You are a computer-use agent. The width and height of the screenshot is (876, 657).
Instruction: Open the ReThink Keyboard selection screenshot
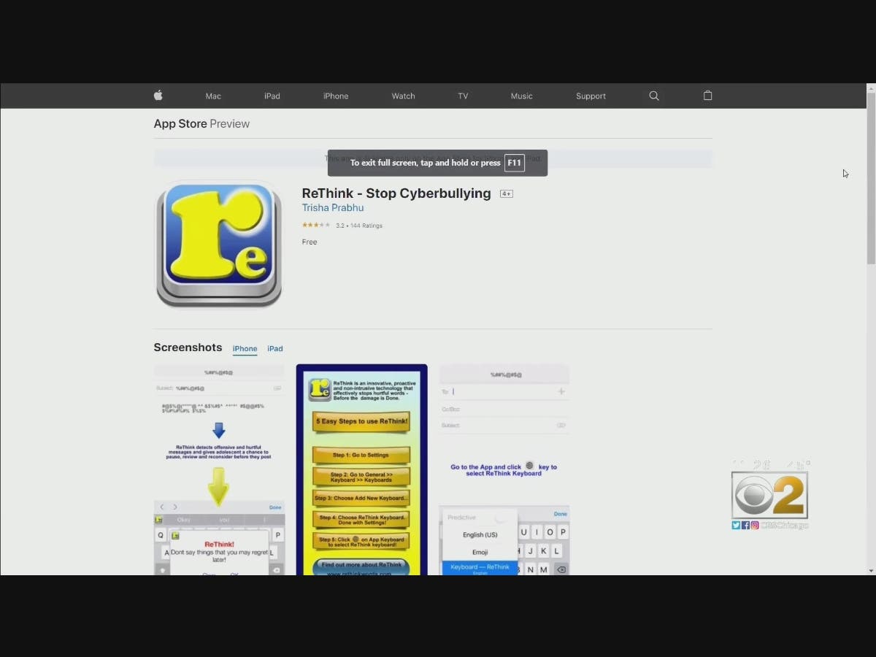tap(504, 469)
